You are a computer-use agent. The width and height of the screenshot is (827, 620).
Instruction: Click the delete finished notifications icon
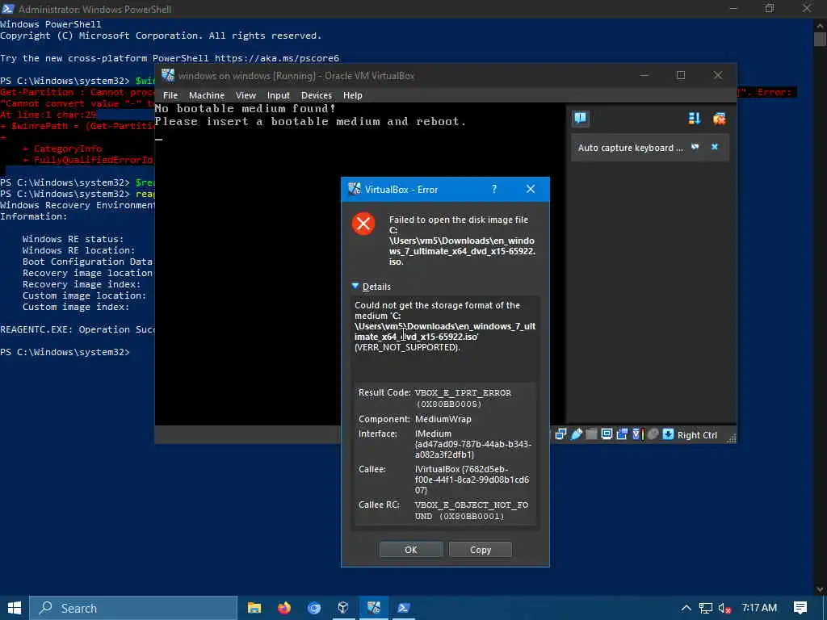click(719, 119)
